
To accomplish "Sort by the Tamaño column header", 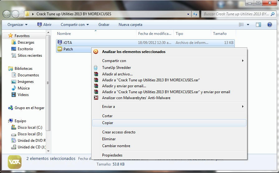I will click(223, 33).
